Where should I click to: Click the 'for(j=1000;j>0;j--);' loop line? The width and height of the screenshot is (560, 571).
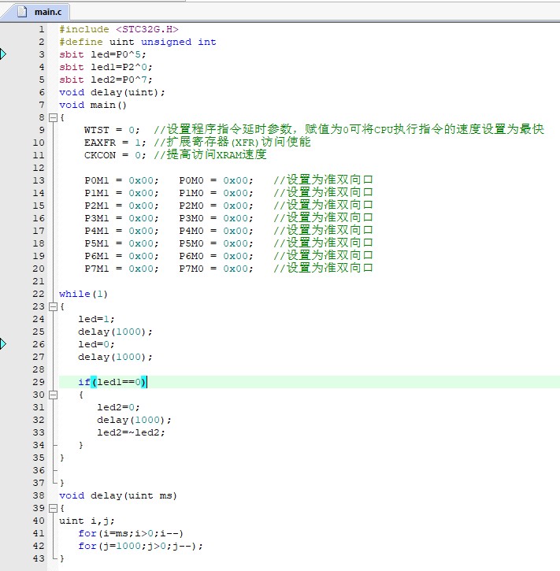[140, 546]
